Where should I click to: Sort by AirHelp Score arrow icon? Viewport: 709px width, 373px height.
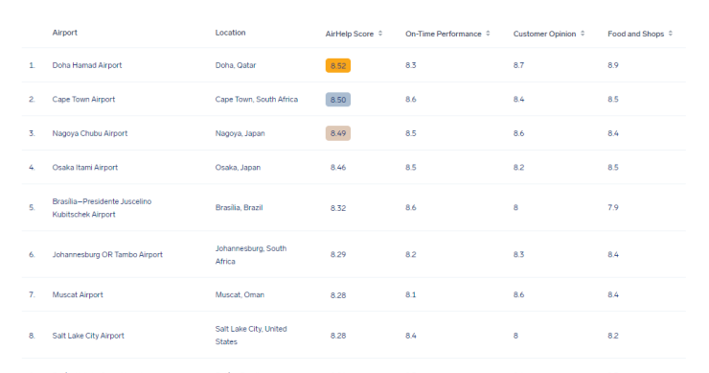tap(380, 34)
